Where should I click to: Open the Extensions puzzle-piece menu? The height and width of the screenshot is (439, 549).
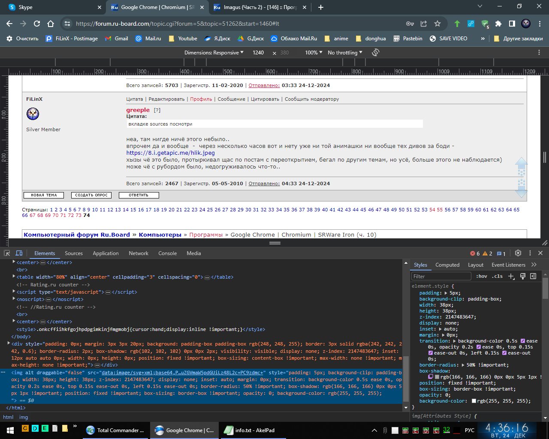498,24
